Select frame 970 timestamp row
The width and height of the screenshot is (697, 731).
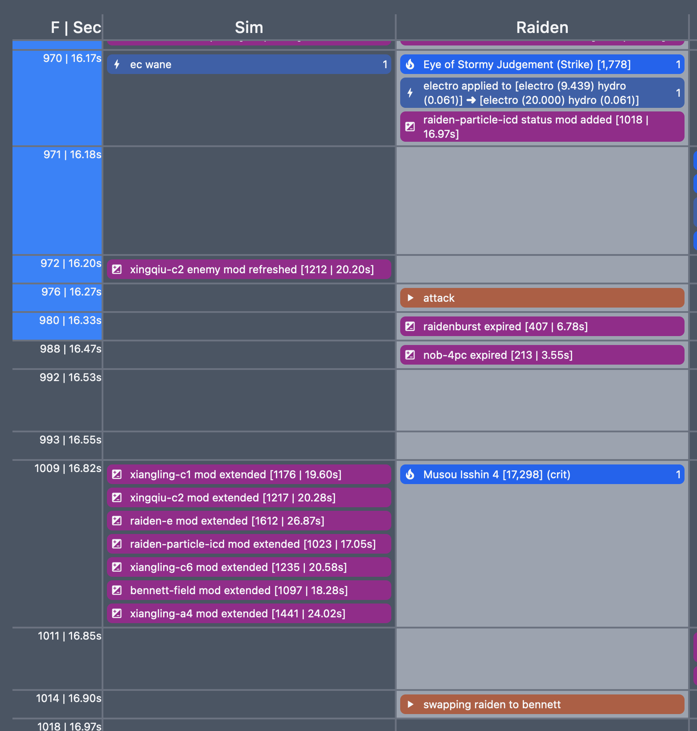pos(72,58)
